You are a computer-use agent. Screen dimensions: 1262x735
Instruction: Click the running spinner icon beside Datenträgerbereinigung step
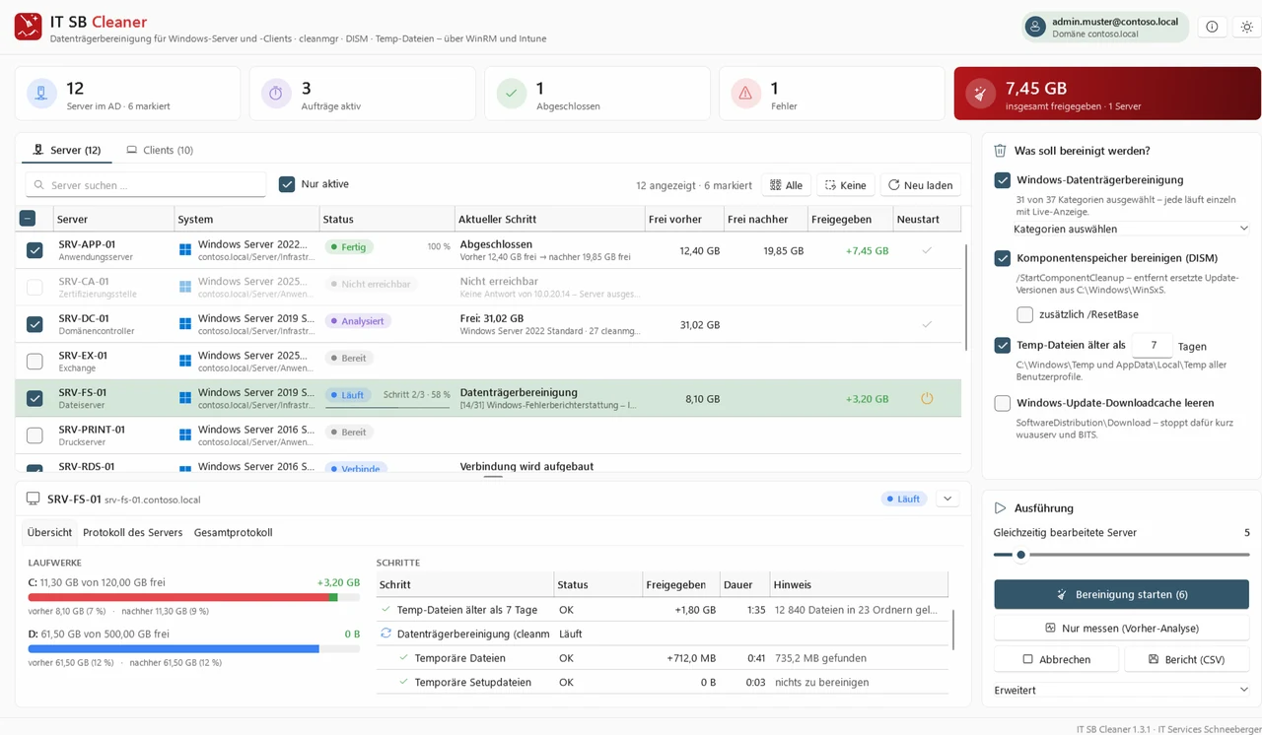[386, 634]
